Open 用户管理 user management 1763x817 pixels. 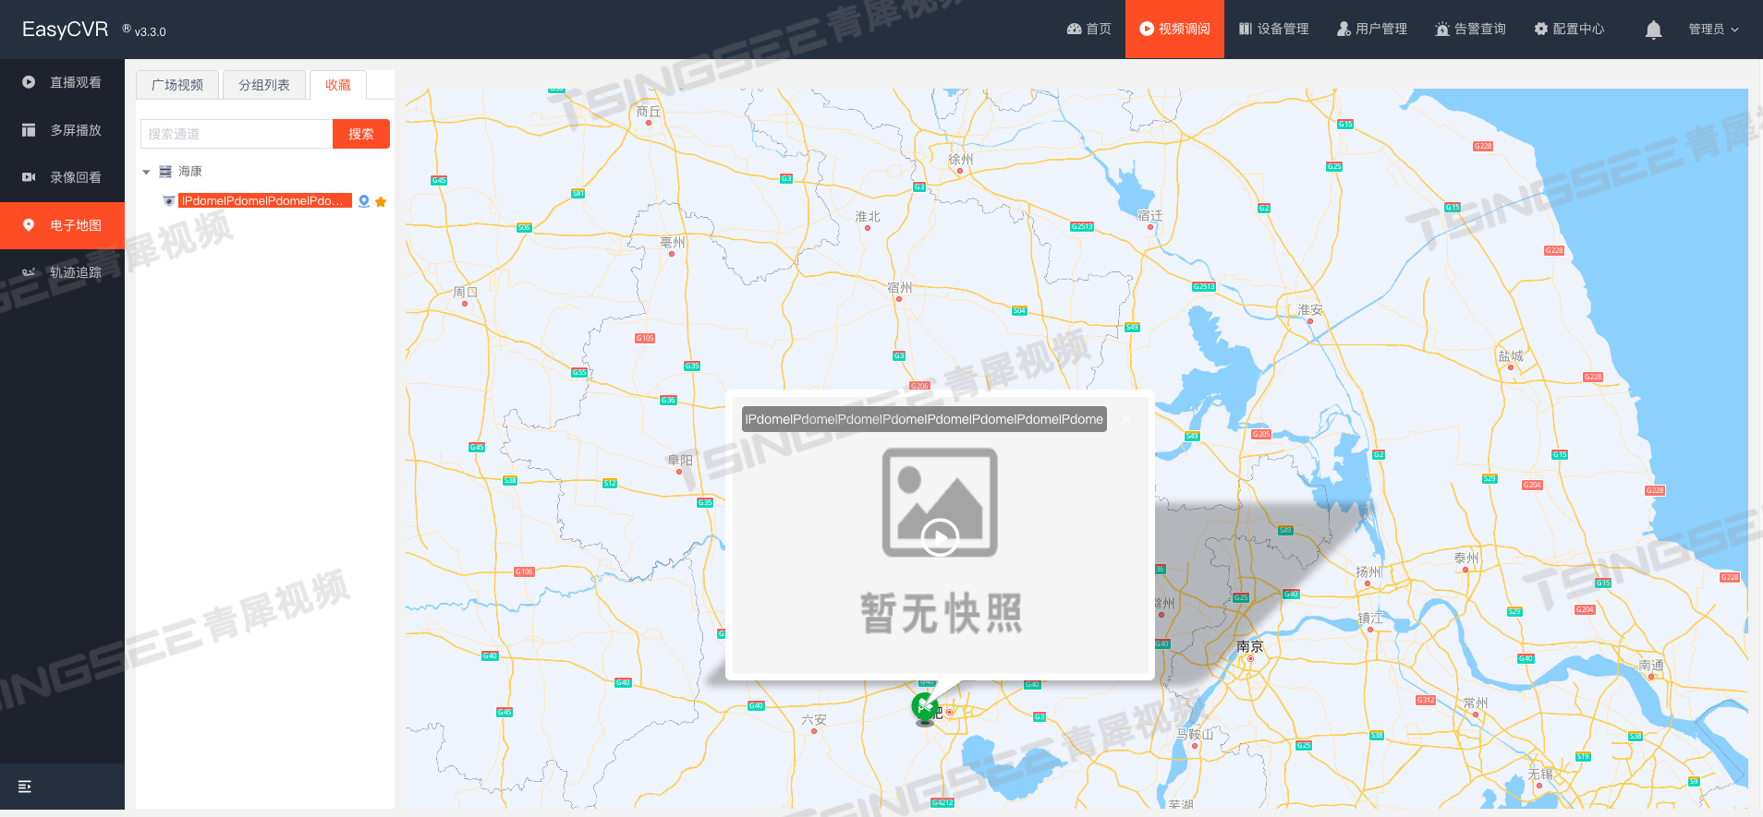point(1372,29)
